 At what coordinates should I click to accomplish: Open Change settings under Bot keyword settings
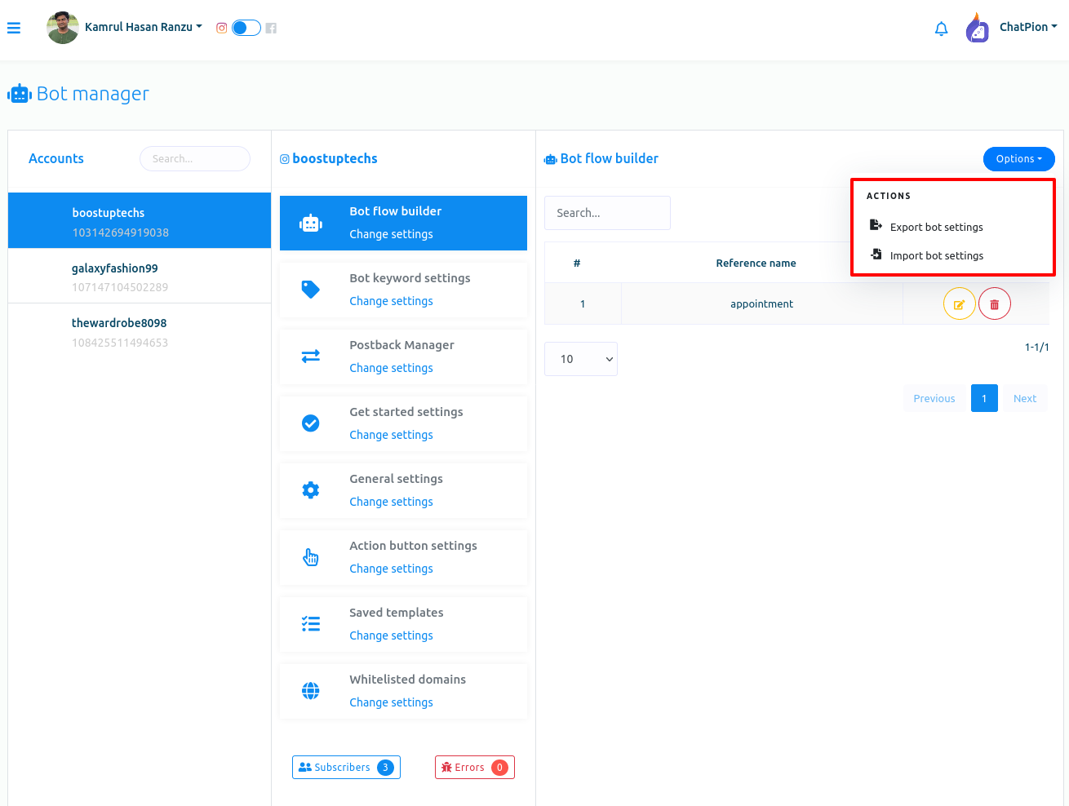(x=391, y=301)
